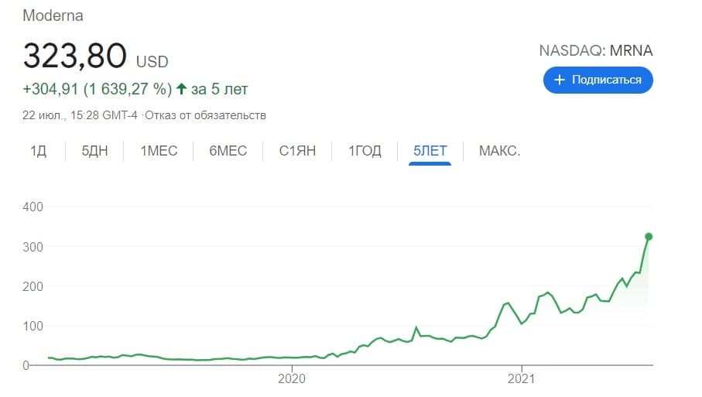702x397 pixels.
Task: Show the 6МЕС chart range
Action: 228,151
